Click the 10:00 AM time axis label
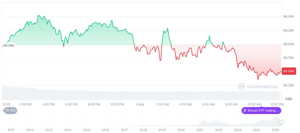 [x=254, y=104]
